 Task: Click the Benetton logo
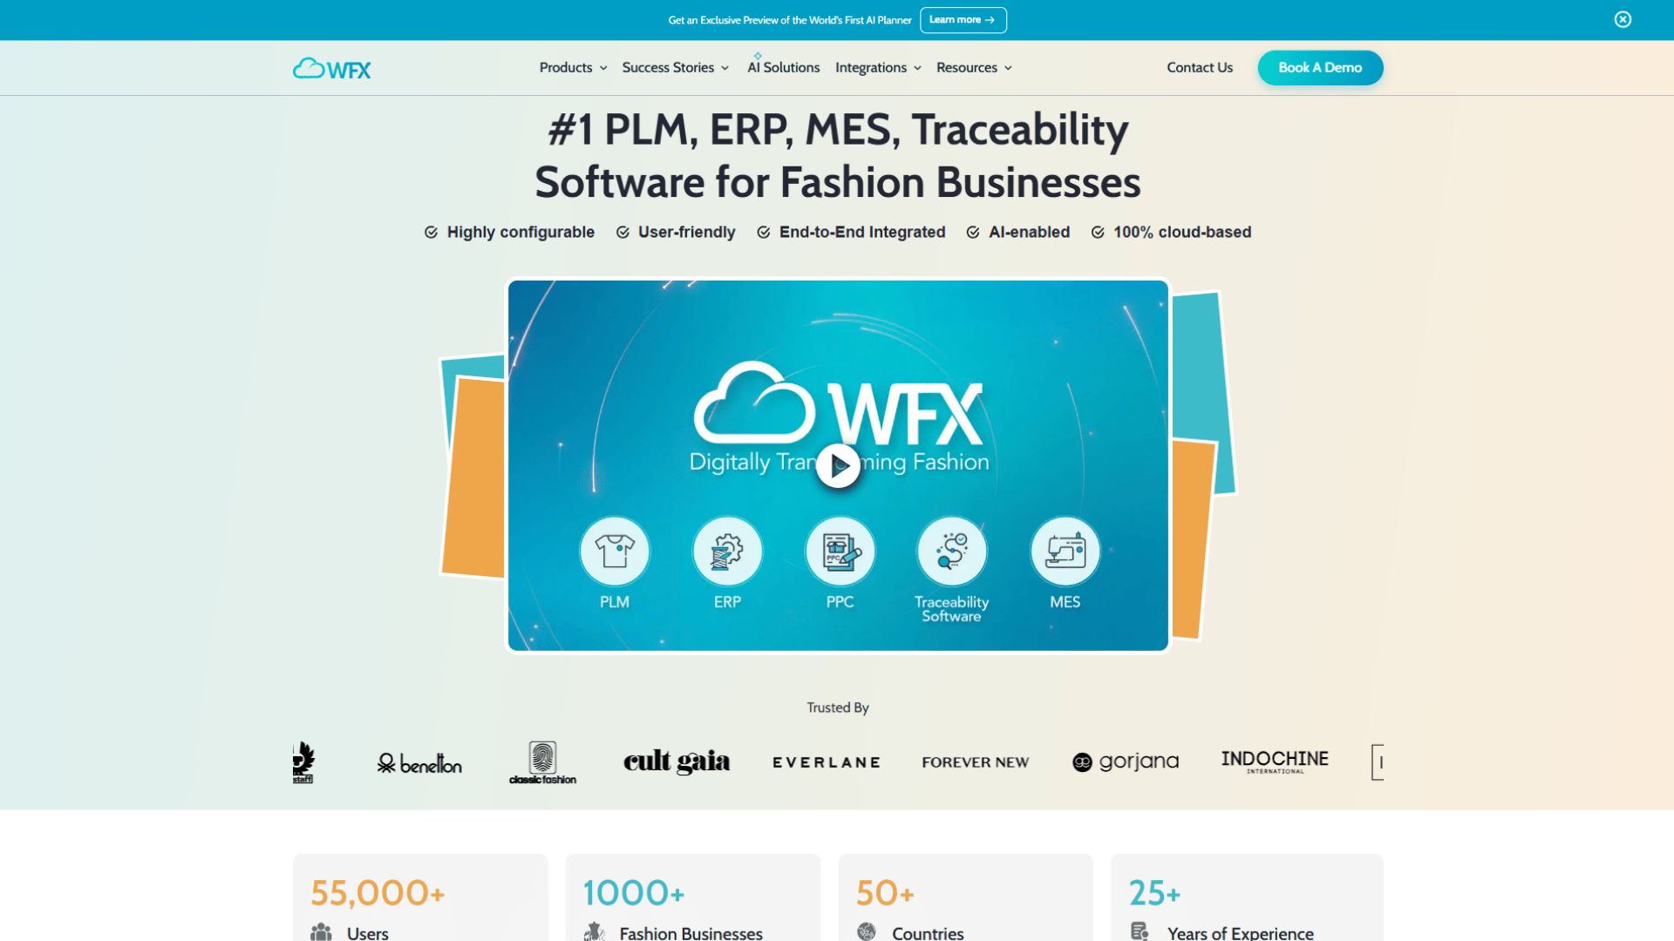pyautogui.click(x=419, y=763)
